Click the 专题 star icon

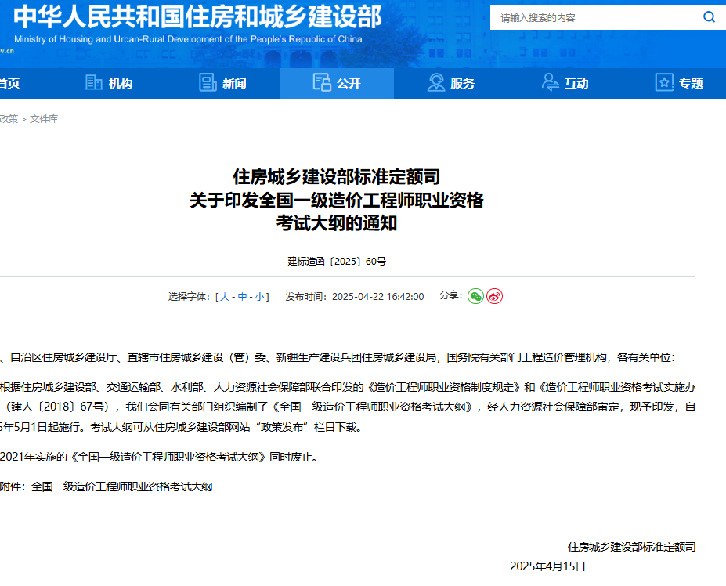point(664,83)
